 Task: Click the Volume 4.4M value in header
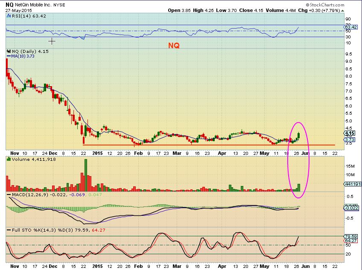point(280,10)
